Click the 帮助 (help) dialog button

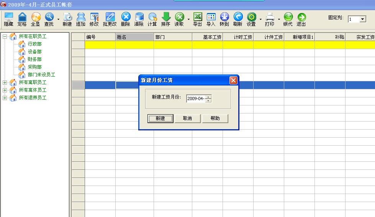(x=215, y=118)
